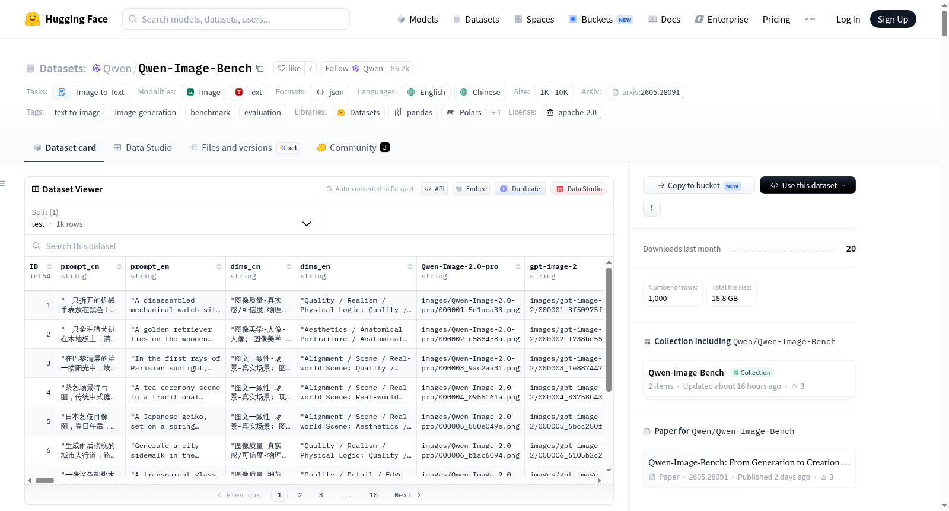Duplicate the dataset
The image size is (949, 511).
[x=520, y=189]
